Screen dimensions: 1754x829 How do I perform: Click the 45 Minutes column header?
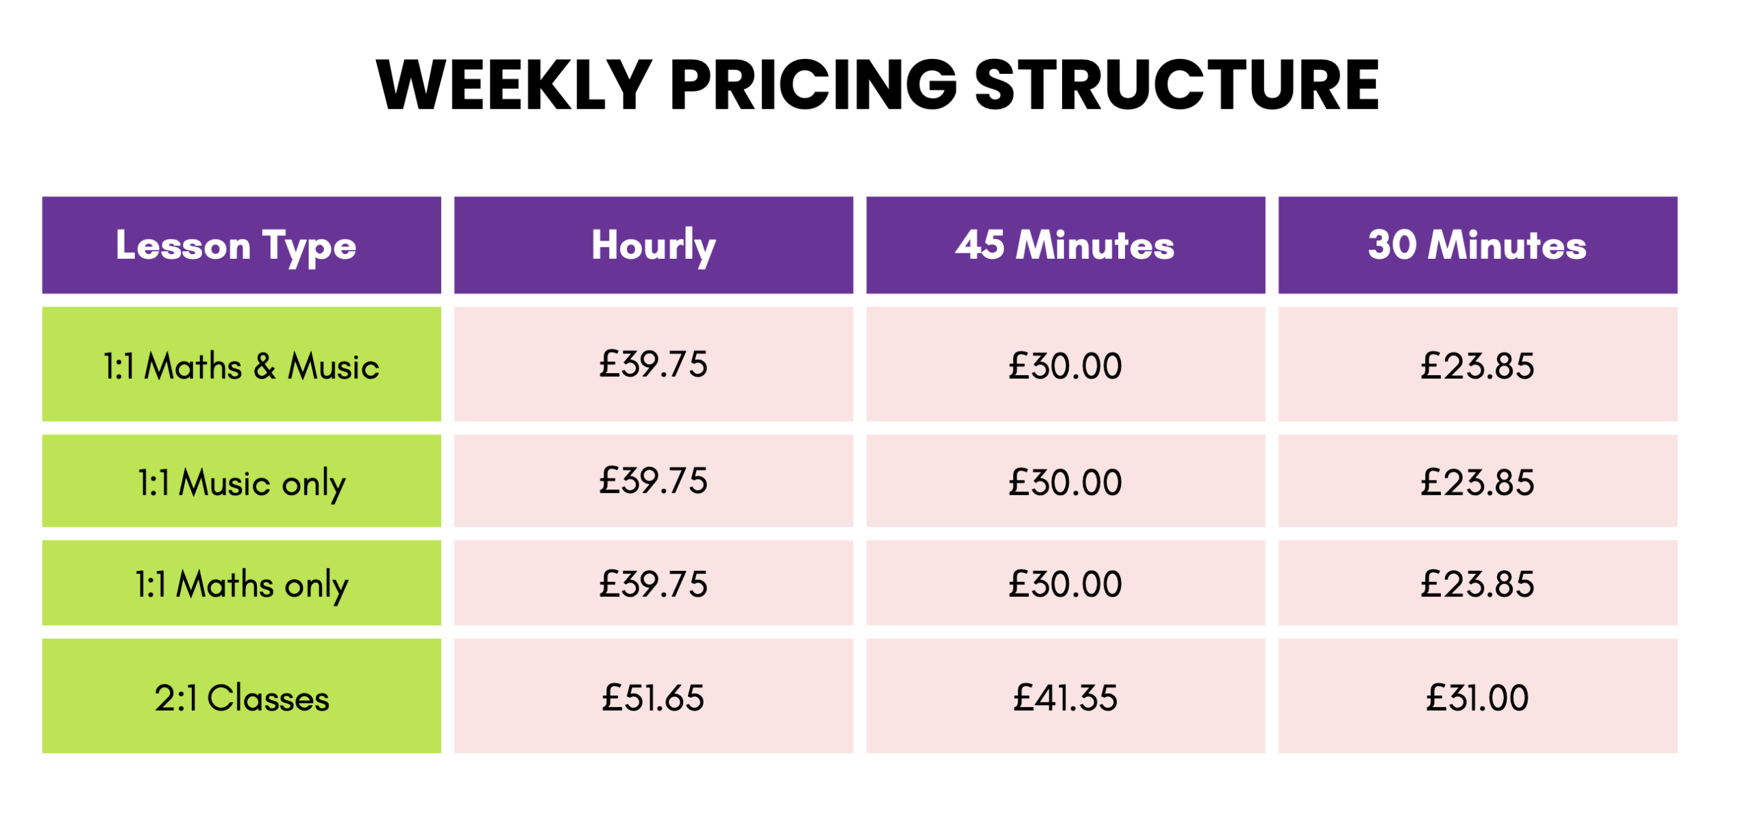click(1065, 245)
